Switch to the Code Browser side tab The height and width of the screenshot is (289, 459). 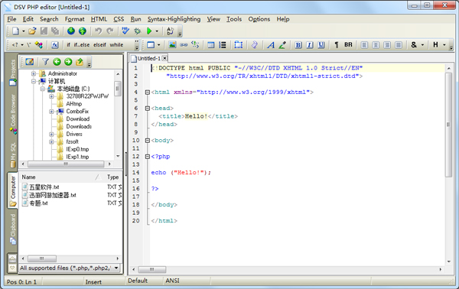click(x=12, y=114)
